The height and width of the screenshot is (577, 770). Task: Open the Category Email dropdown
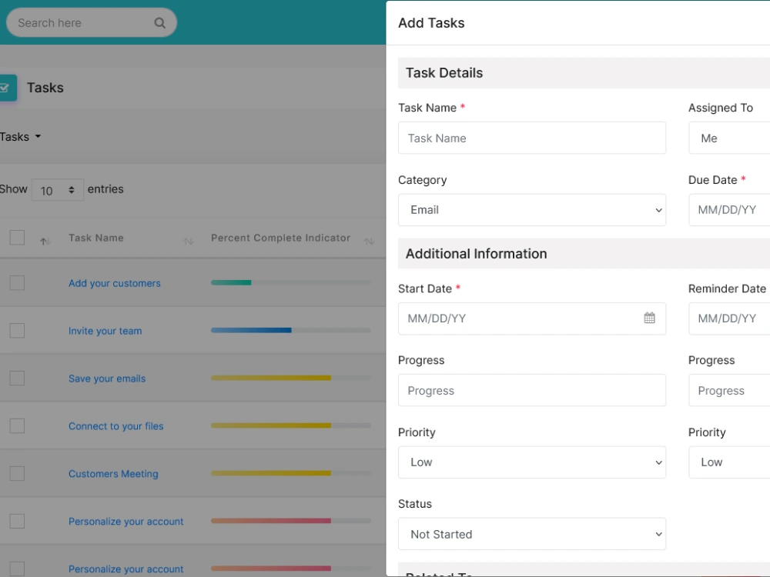tap(532, 210)
